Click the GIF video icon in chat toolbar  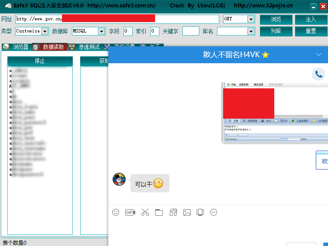click(x=130, y=212)
